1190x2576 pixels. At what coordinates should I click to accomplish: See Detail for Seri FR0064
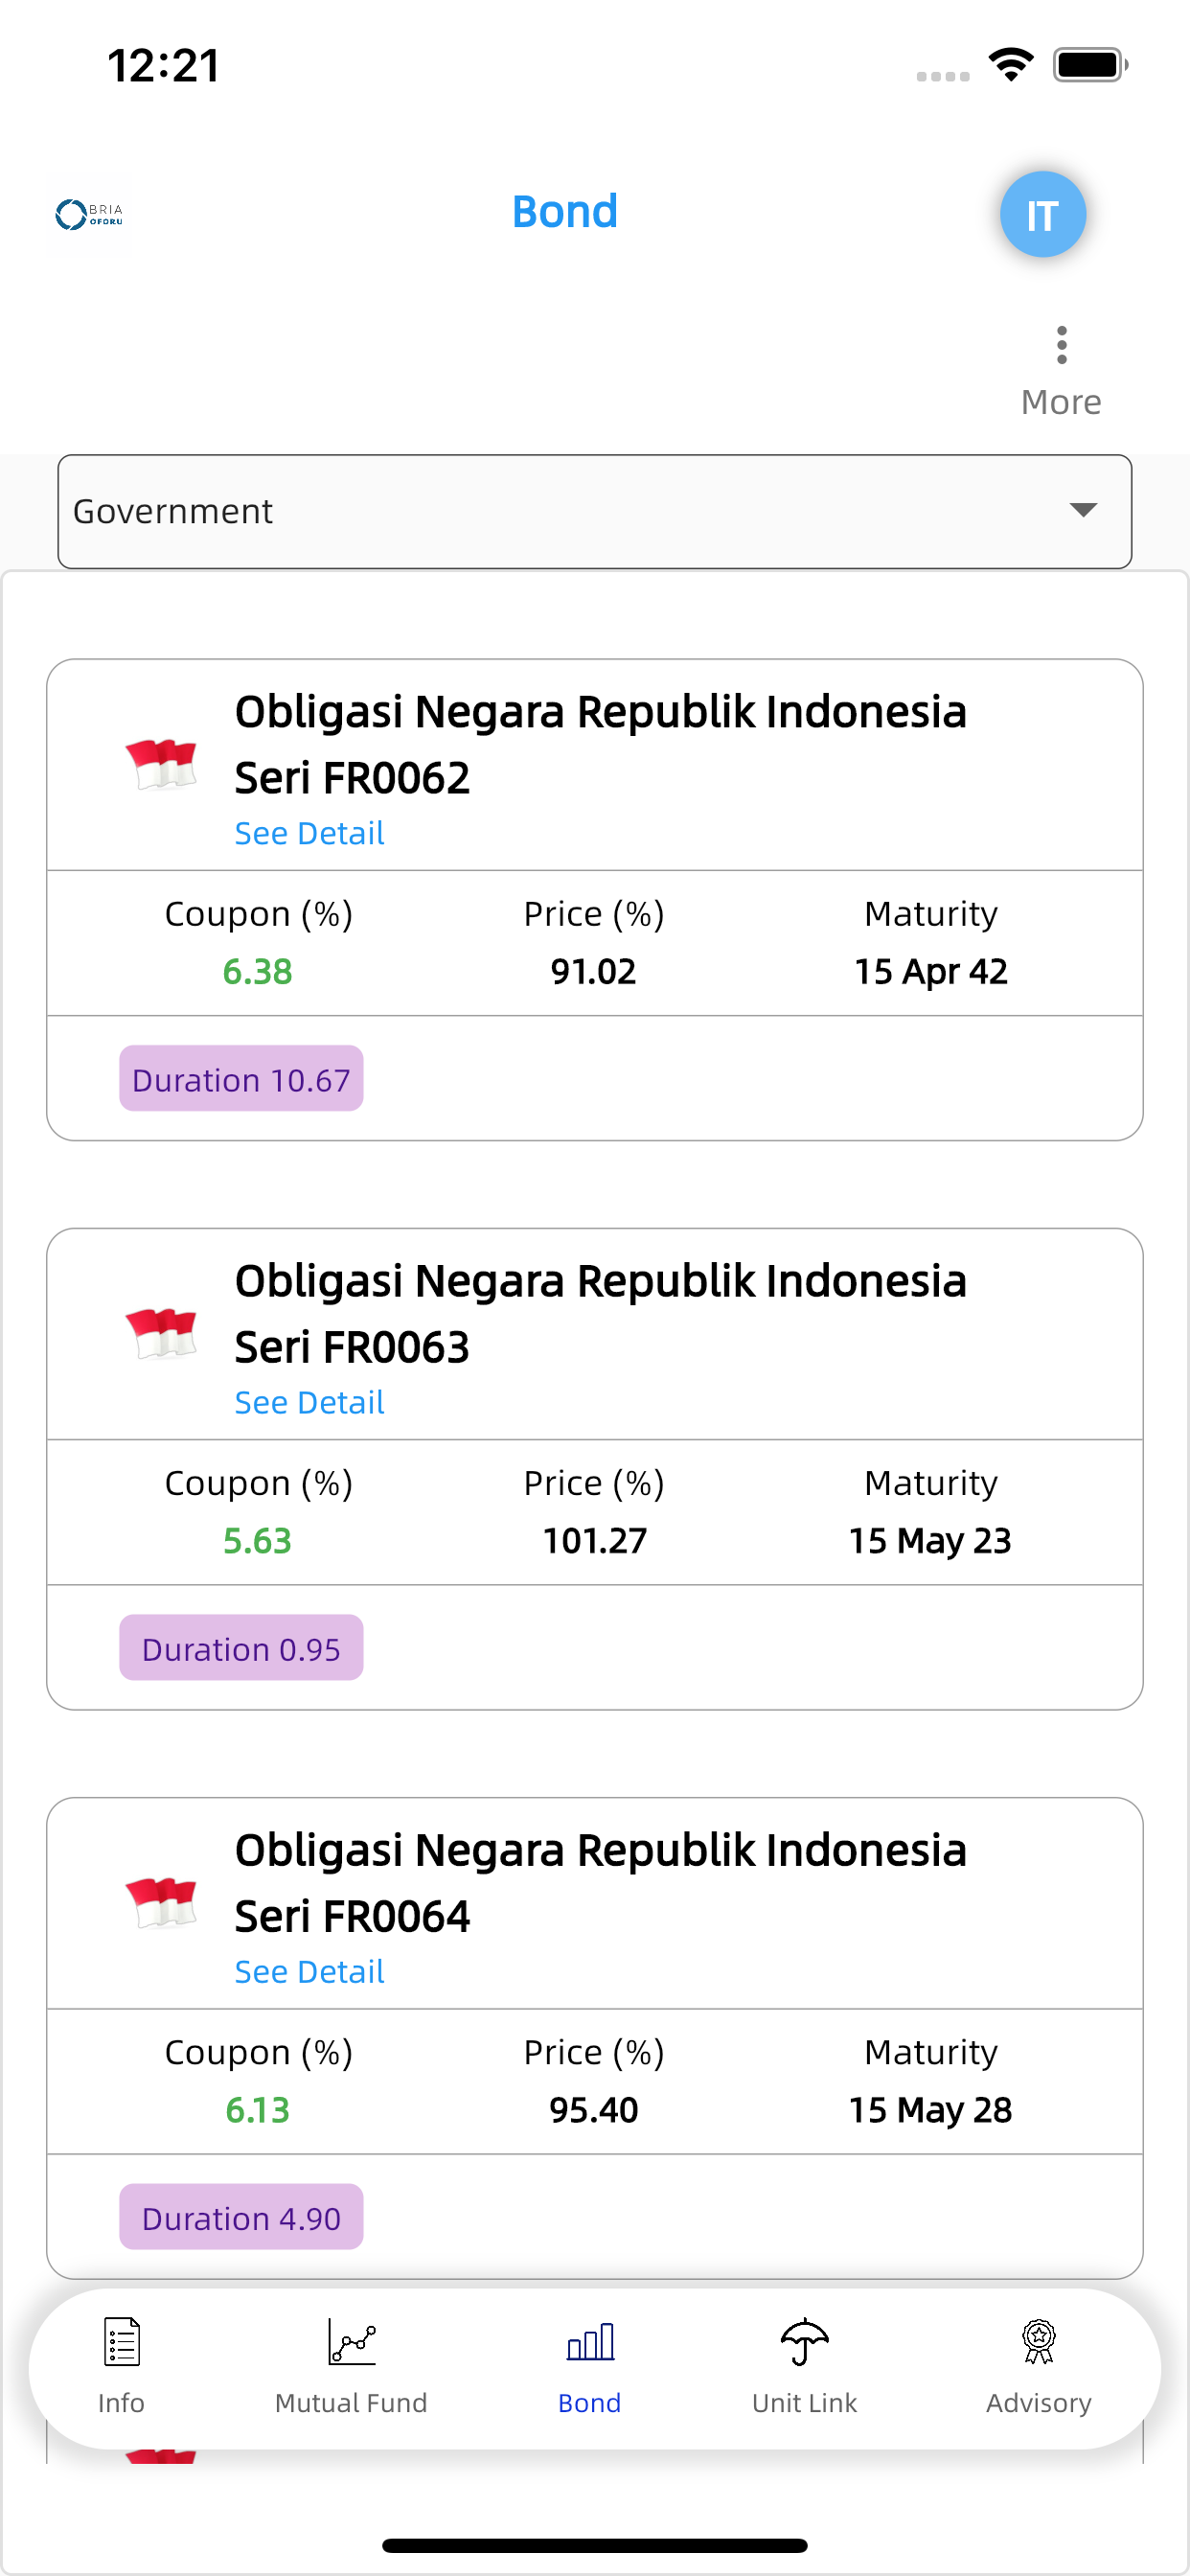[309, 1971]
